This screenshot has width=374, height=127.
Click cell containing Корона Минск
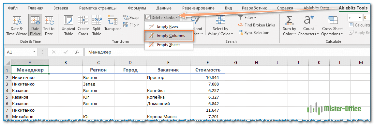[x=168, y=117]
